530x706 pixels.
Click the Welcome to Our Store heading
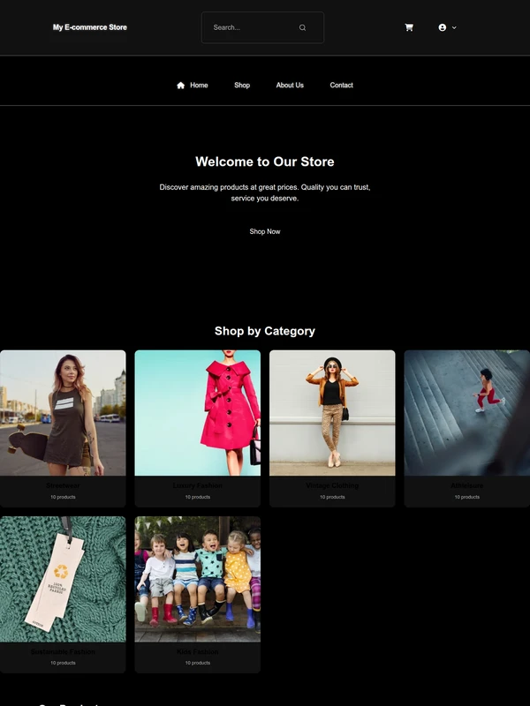tap(265, 161)
